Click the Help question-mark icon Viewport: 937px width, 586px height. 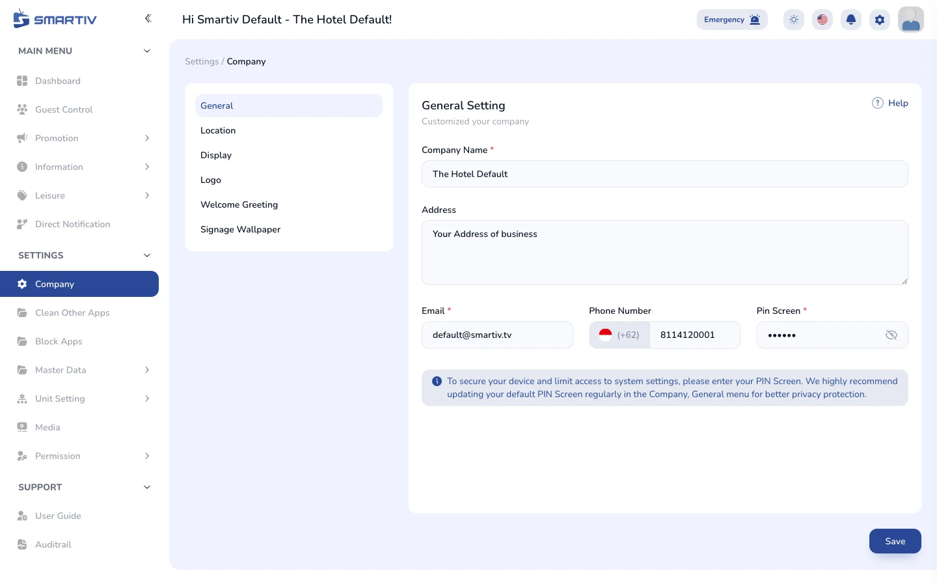tap(878, 103)
